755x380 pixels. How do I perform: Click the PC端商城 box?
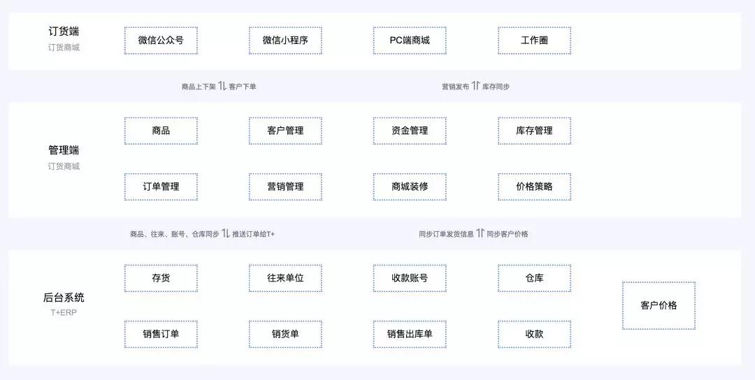410,41
